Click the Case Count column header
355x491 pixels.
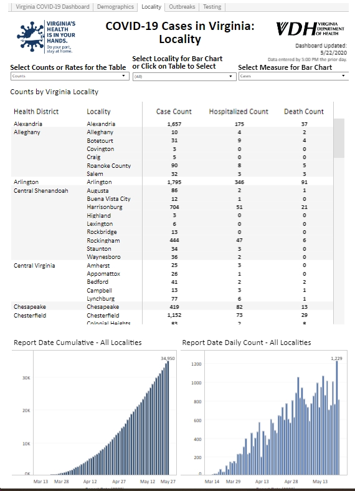pyautogui.click(x=174, y=112)
